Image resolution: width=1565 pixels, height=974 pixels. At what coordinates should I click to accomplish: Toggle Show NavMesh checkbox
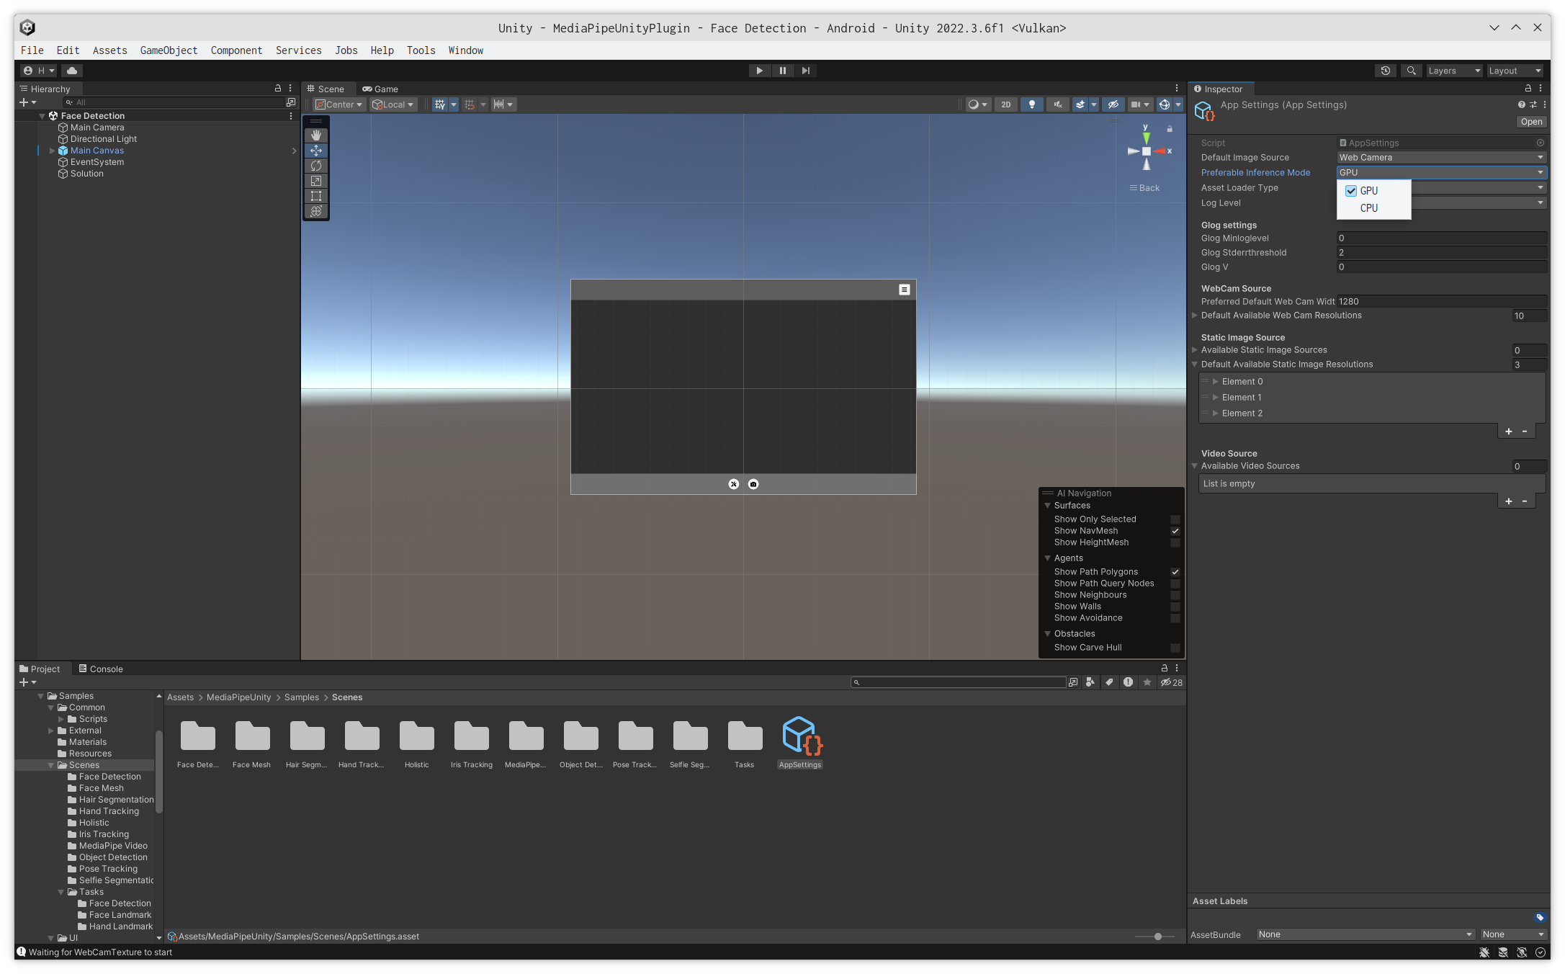coord(1175,531)
